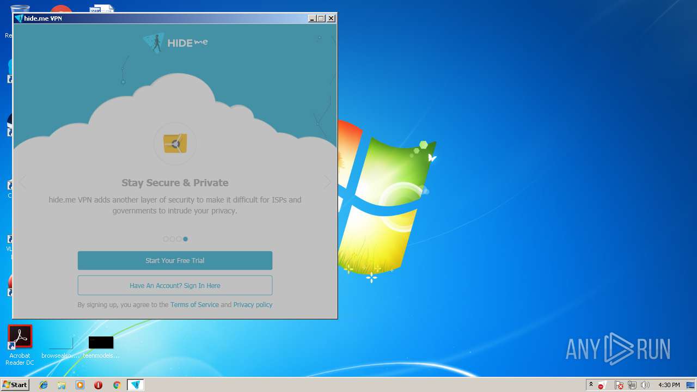Click the Stay Secure & Private heading
This screenshot has height=392, width=697.
pyautogui.click(x=175, y=183)
